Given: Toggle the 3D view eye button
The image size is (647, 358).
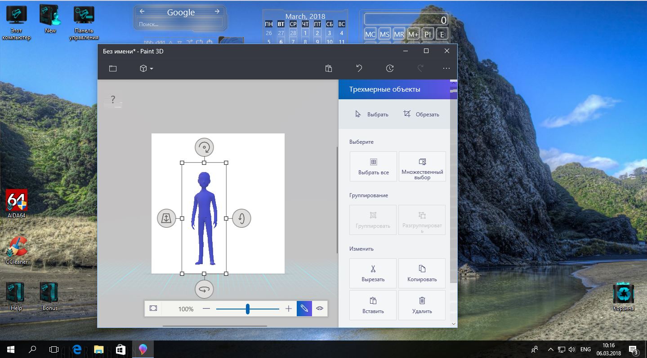Looking at the screenshot, I should tap(320, 308).
